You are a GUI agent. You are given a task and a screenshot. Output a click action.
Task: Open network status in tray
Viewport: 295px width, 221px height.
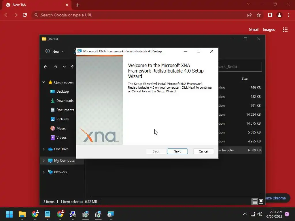pyautogui.click(x=253, y=214)
